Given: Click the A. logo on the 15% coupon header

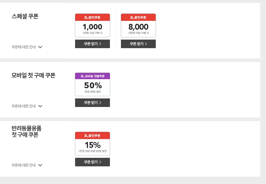Looking at the screenshot, I should tap(86, 136).
